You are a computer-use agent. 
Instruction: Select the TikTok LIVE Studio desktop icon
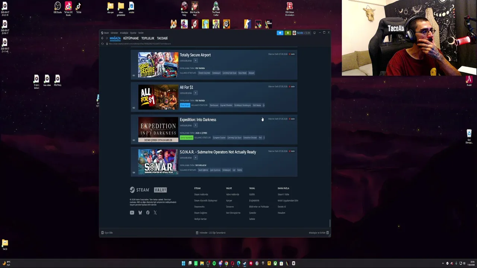tap(68, 8)
